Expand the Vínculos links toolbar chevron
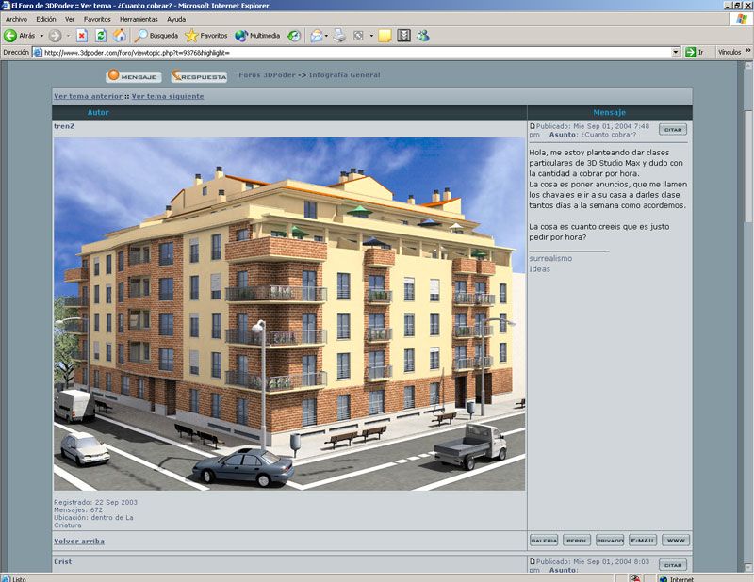This screenshot has height=582, width=754. [747, 51]
